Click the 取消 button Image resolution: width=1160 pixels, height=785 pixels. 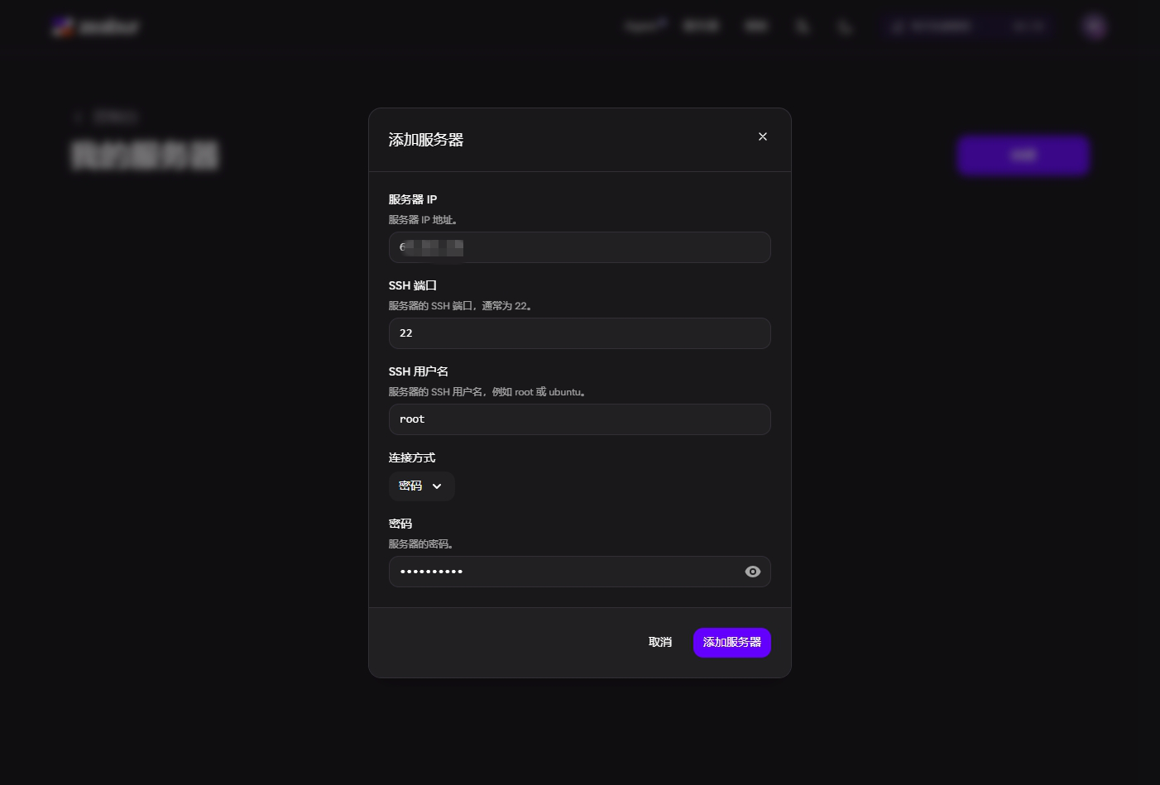(660, 643)
